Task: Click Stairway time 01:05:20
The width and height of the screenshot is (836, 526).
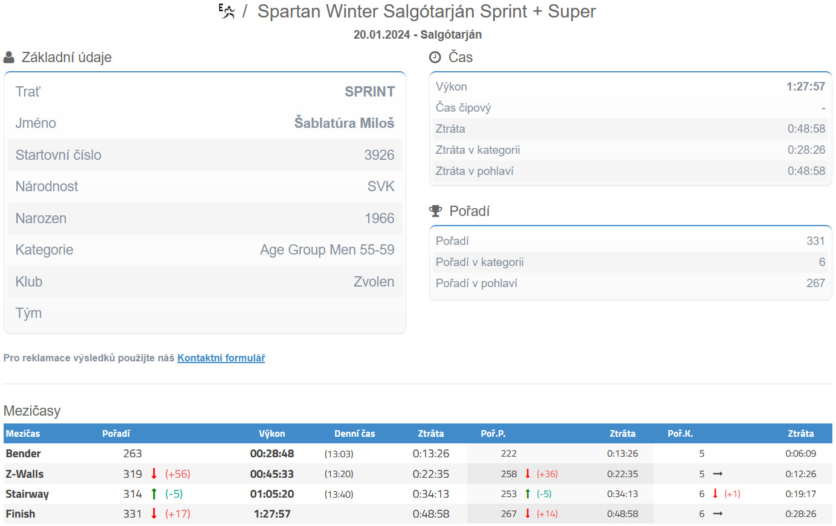Action: coord(272,493)
